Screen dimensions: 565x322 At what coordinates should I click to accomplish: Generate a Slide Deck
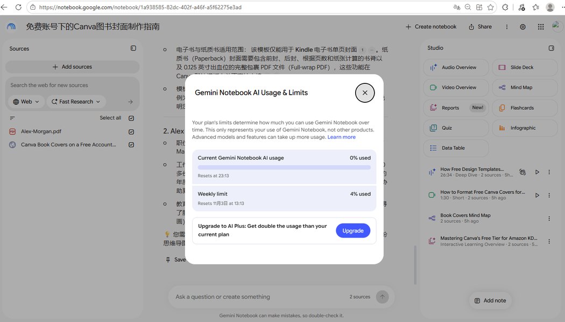click(x=525, y=67)
